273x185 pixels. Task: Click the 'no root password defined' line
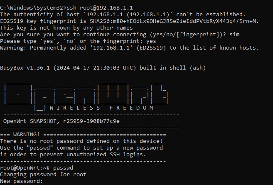point(81,141)
